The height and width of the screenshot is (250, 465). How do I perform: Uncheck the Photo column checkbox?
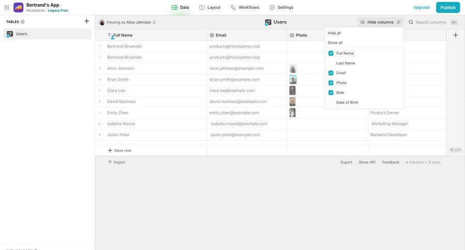pos(331,83)
